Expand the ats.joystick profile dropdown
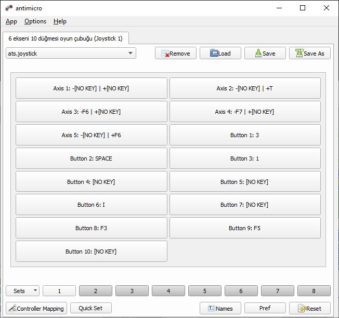The image size is (339, 318). pyautogui.click(x=130, y=54)
